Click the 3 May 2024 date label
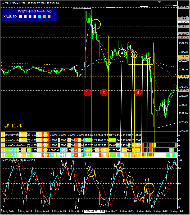The width and height of the screenshot is (190, 215). tap(8, 212)
